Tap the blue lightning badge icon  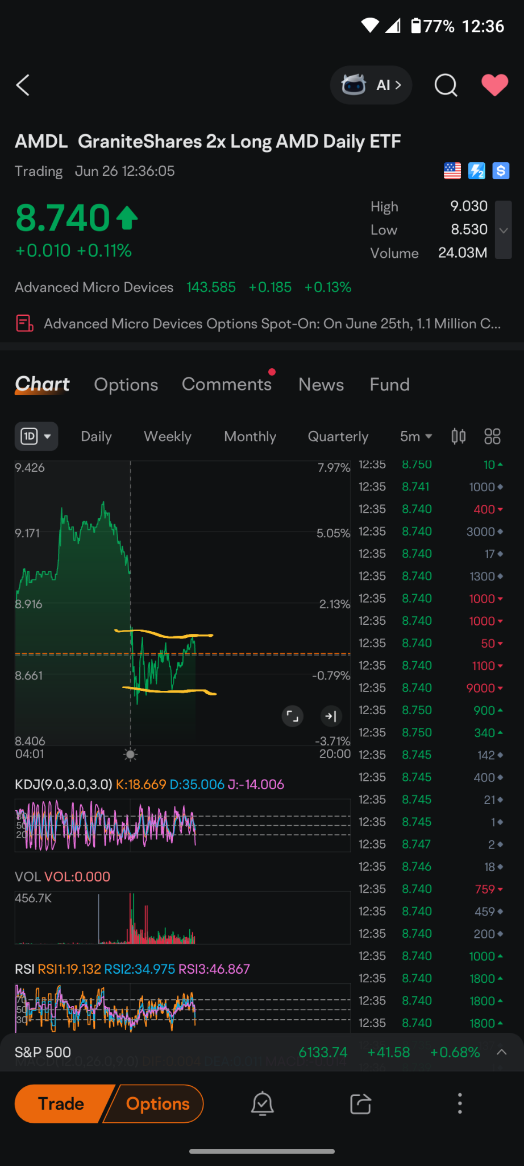tap(477, 171)
